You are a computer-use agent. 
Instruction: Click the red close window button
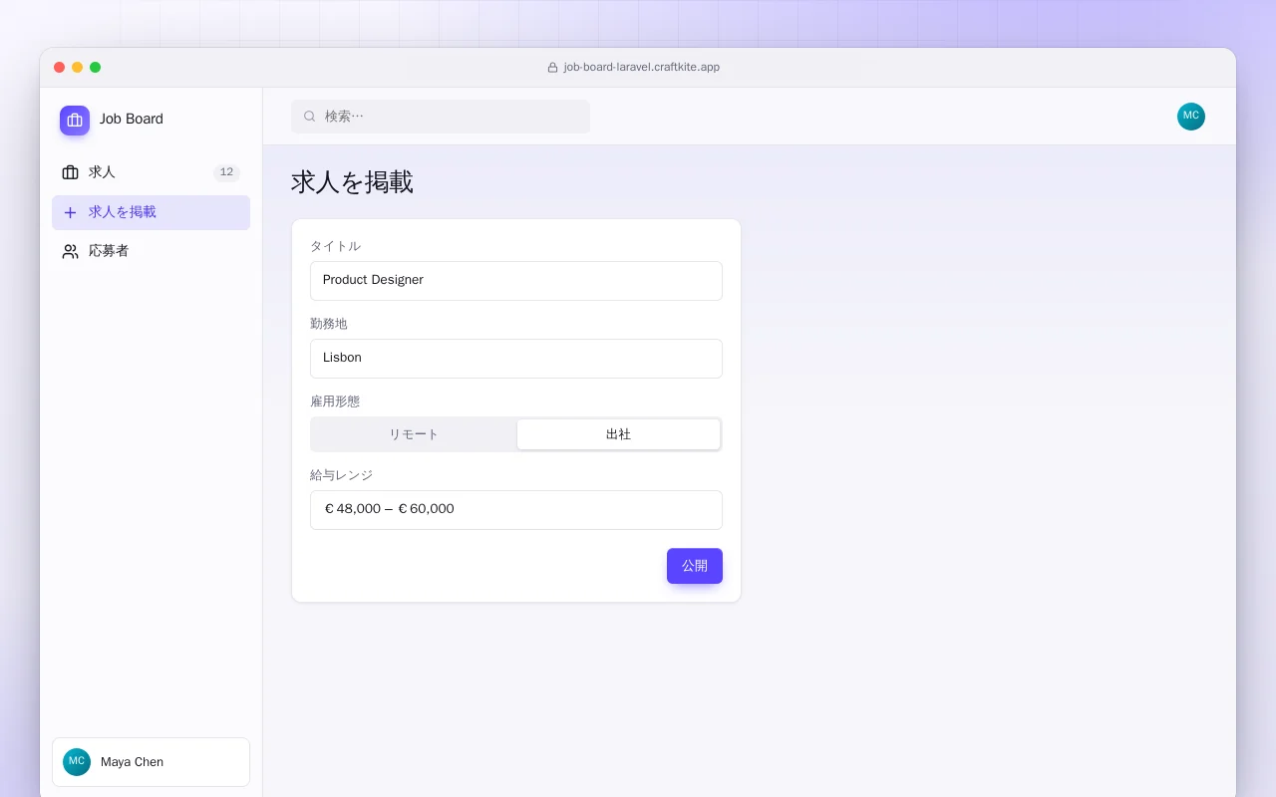pyautogui.click(x=60, y=68)
